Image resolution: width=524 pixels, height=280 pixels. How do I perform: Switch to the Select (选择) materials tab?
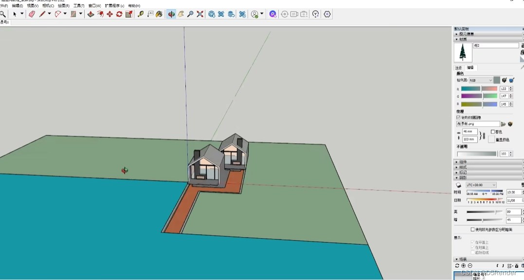[458, 68]
